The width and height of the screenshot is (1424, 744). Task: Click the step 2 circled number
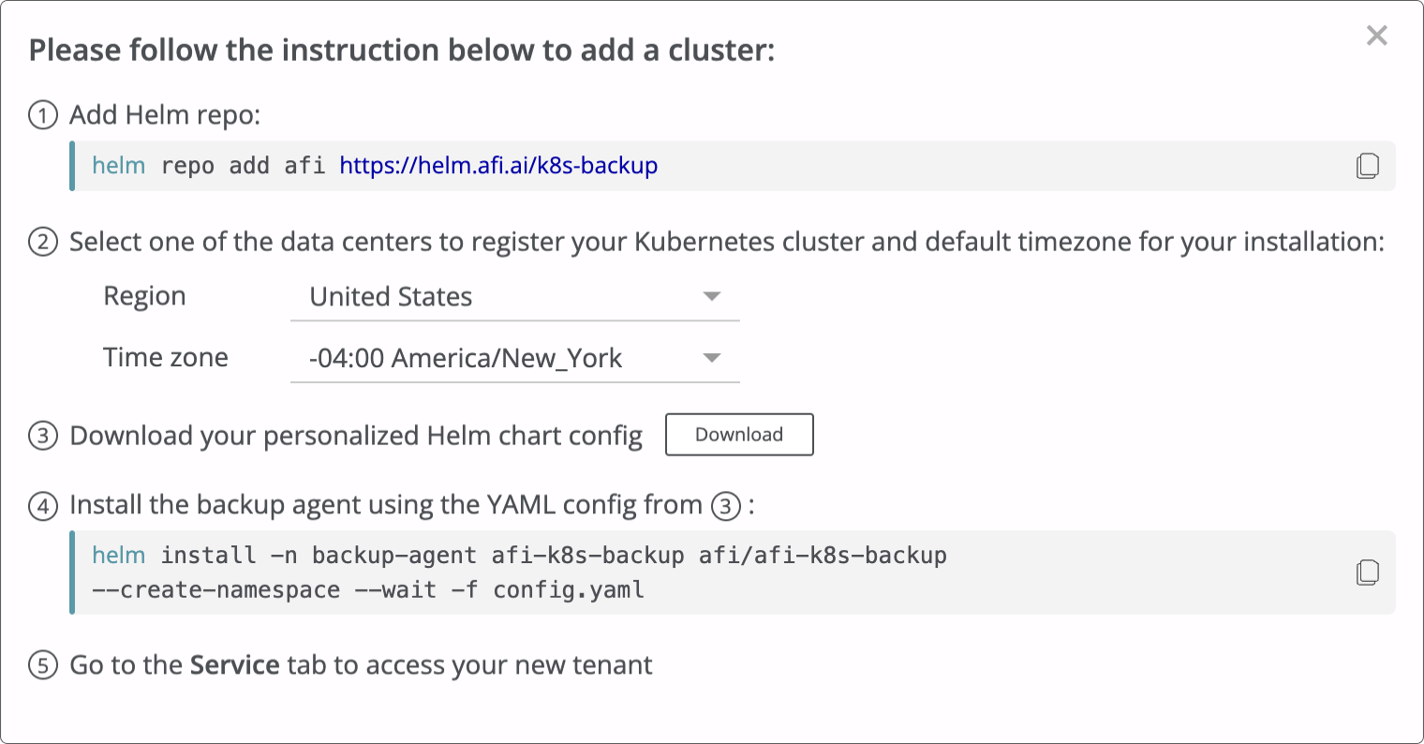click(43, 243)
